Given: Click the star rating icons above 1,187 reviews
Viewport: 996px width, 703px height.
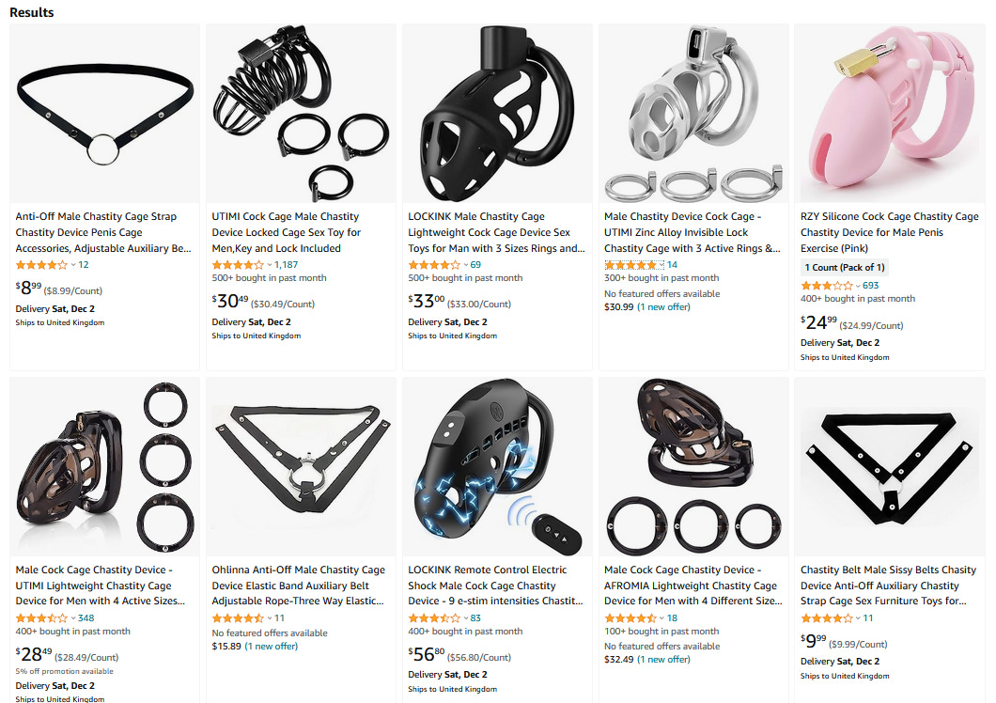Looking at the screenshot, I should [x=238, y=264].
